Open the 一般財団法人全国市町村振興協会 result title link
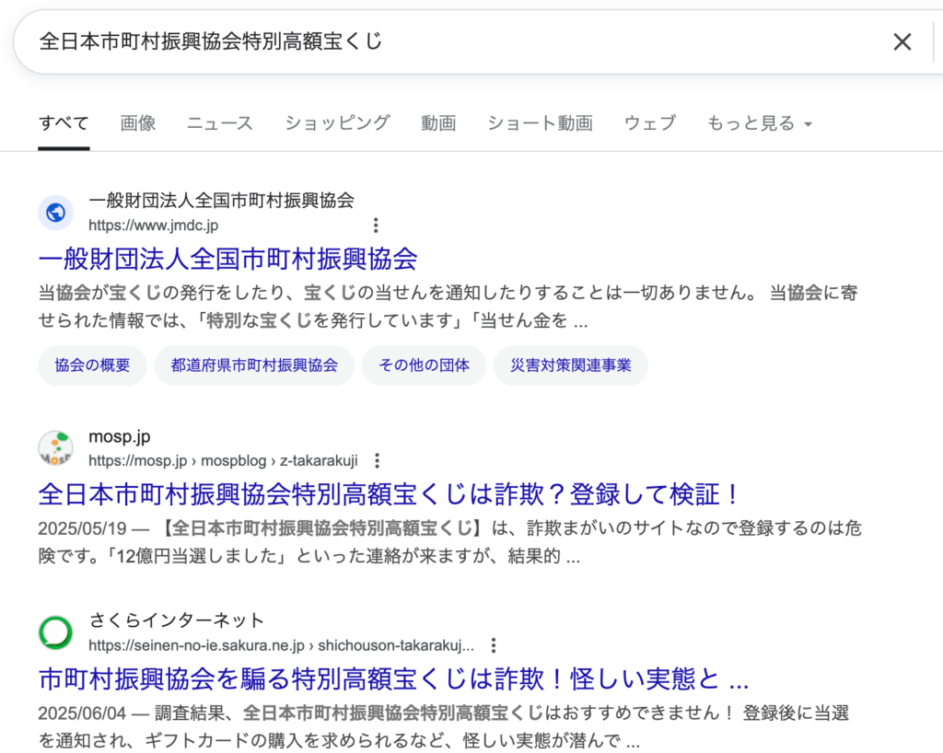The image size is (943, 753). coord(228,259)
